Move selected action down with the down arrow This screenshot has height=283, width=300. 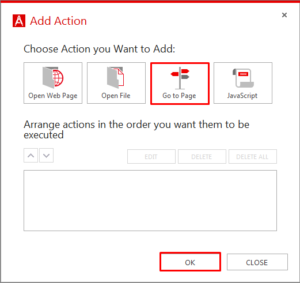click(x=46, y=156)
